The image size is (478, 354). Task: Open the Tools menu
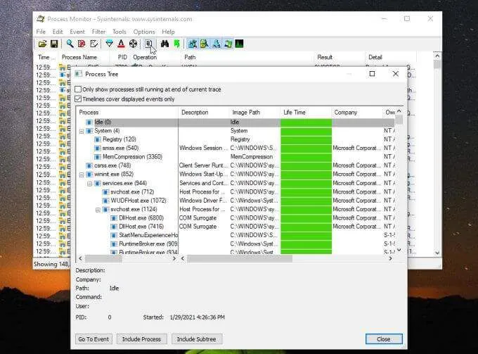119,32
